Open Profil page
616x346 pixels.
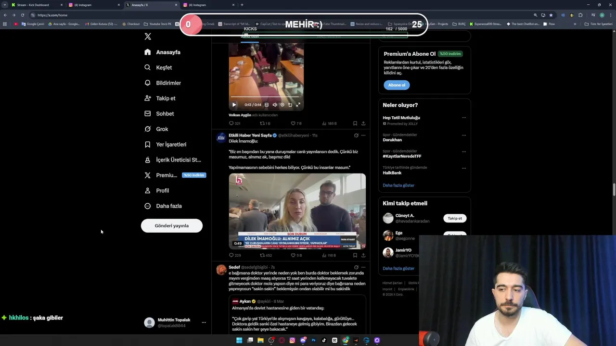156,190
